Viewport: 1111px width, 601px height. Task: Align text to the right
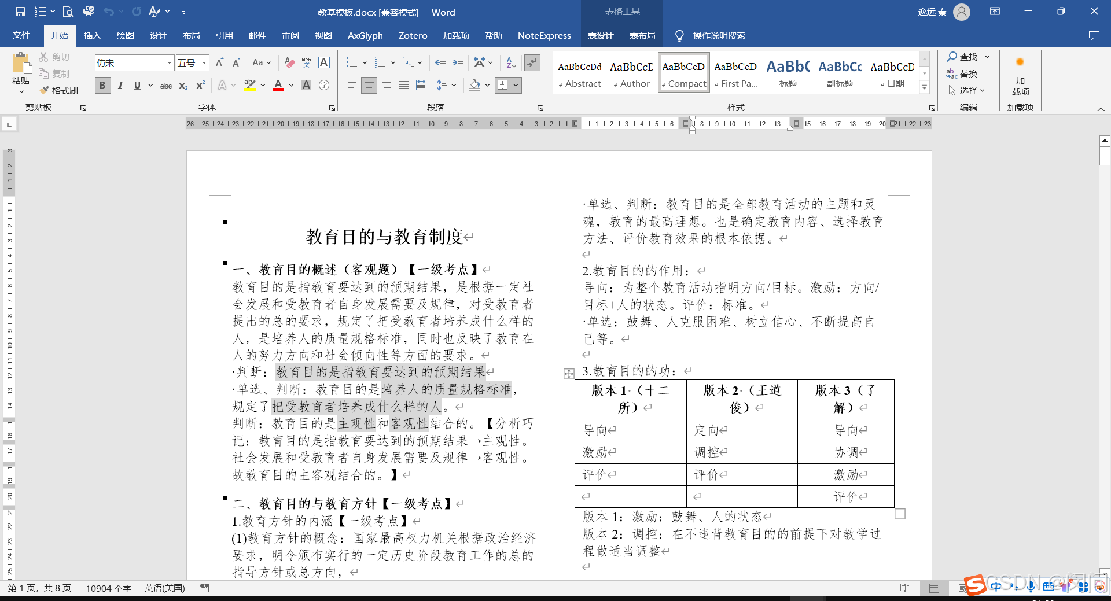click(x=387, y=86)
